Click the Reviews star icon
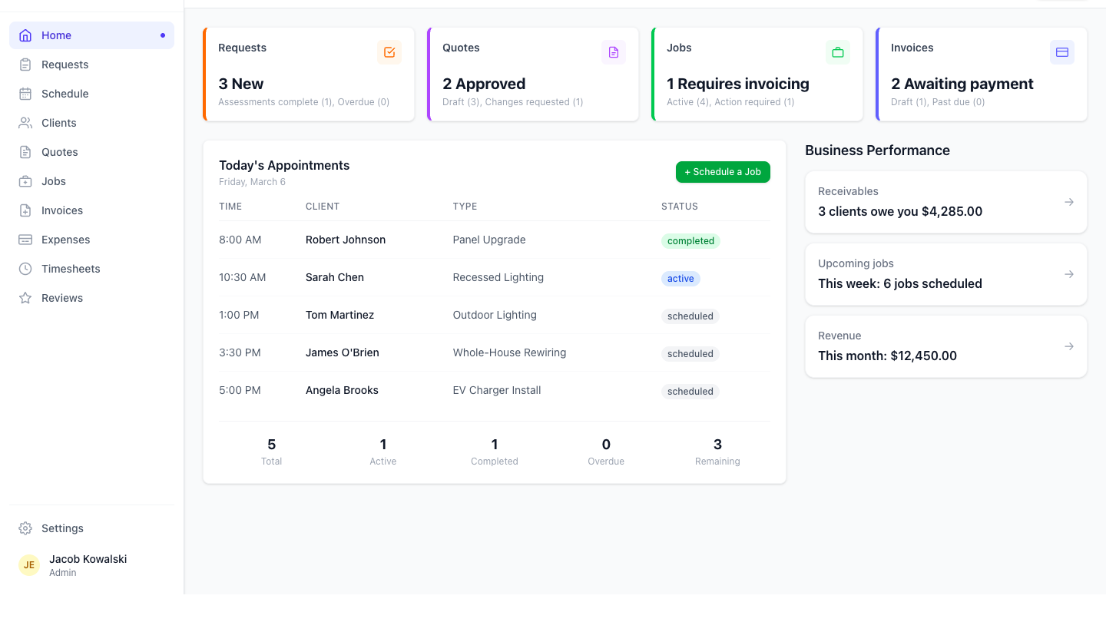Screen dimensions: 1106x622 click(x=24, y=297)
